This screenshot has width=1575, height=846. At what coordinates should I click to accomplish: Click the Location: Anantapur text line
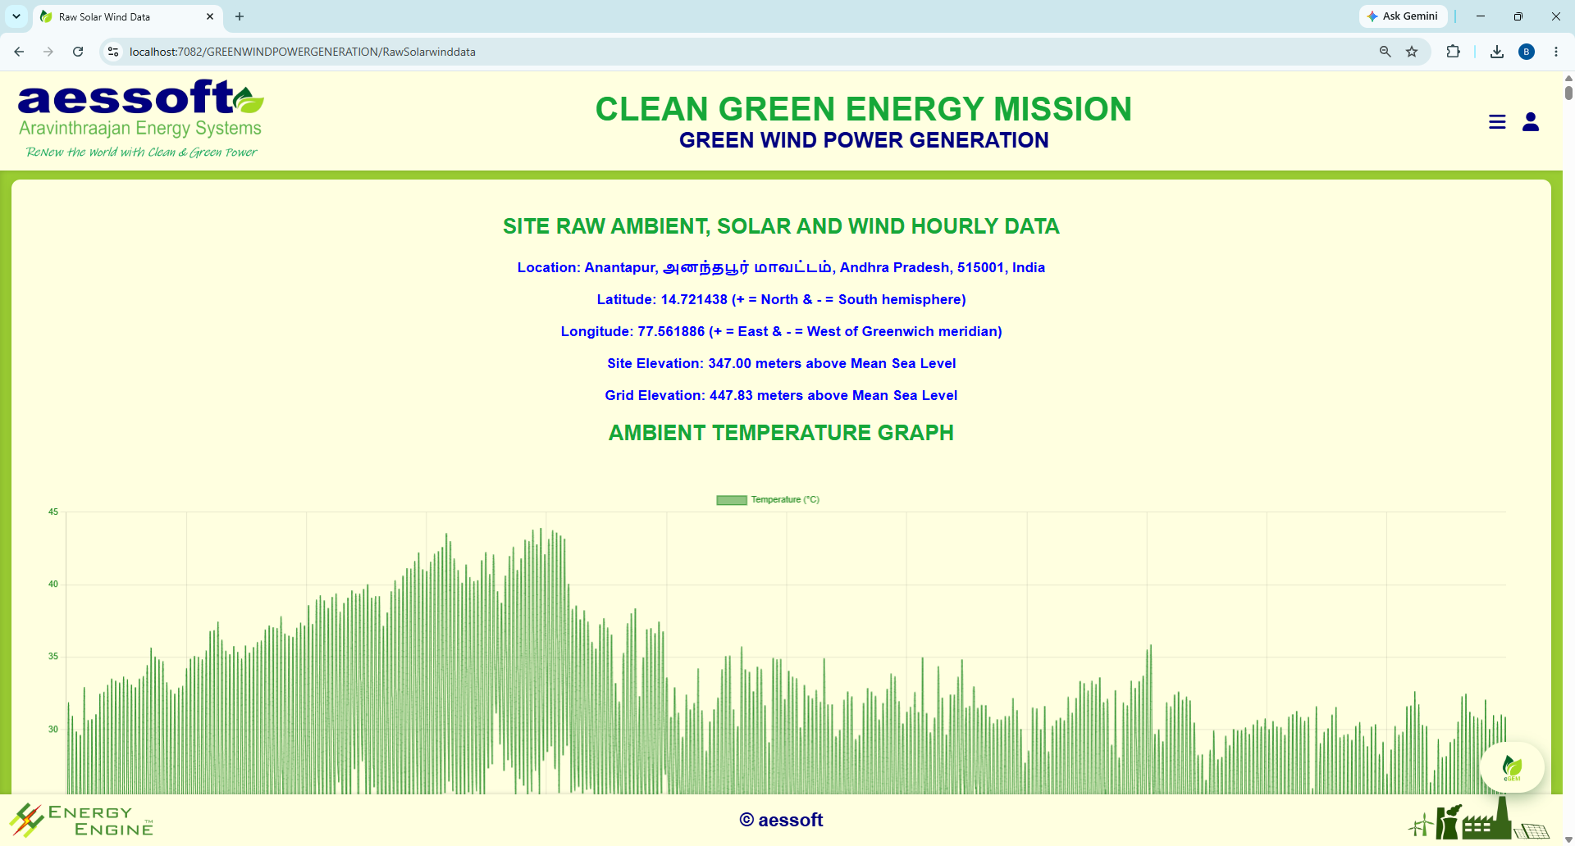pos(781,267)
